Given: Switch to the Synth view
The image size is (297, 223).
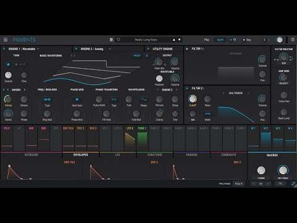Looking at the screenshot, I should 220,40.
